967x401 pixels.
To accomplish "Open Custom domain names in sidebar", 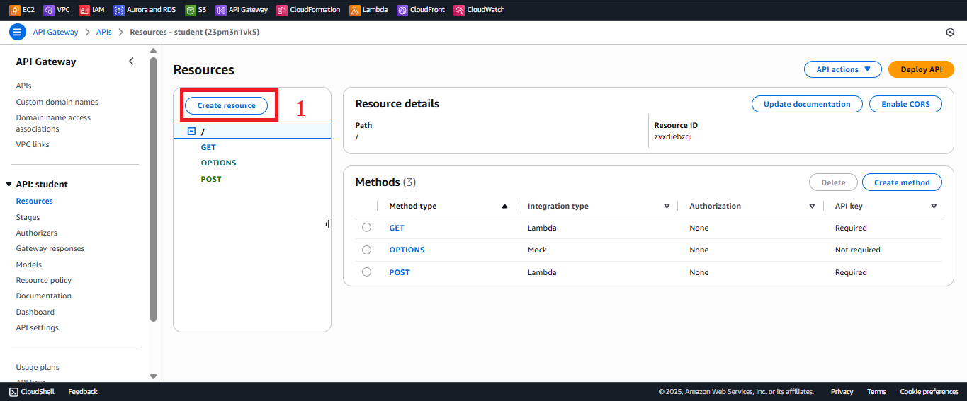I will click(x=57, y=102).
